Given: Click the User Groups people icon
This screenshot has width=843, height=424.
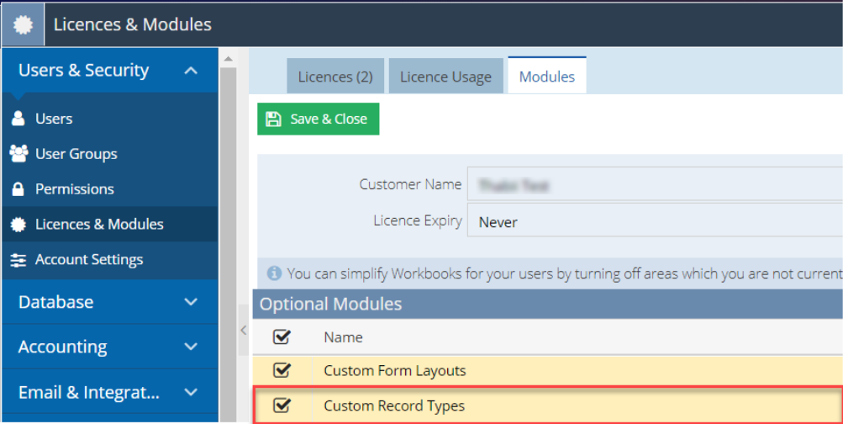Looking at the screenshot, I should tap(18, 154).
